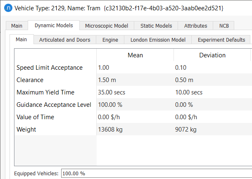Open the Microscopic Model tab
Viewport: 252px width, 179px height.
[x=107, y=26]
